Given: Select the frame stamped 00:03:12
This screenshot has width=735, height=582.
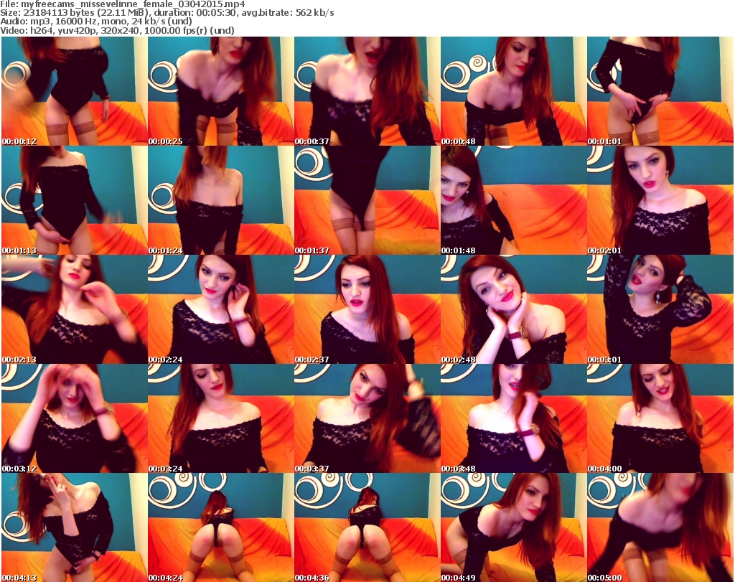Looking at the screenshot, I should point(74,418).
